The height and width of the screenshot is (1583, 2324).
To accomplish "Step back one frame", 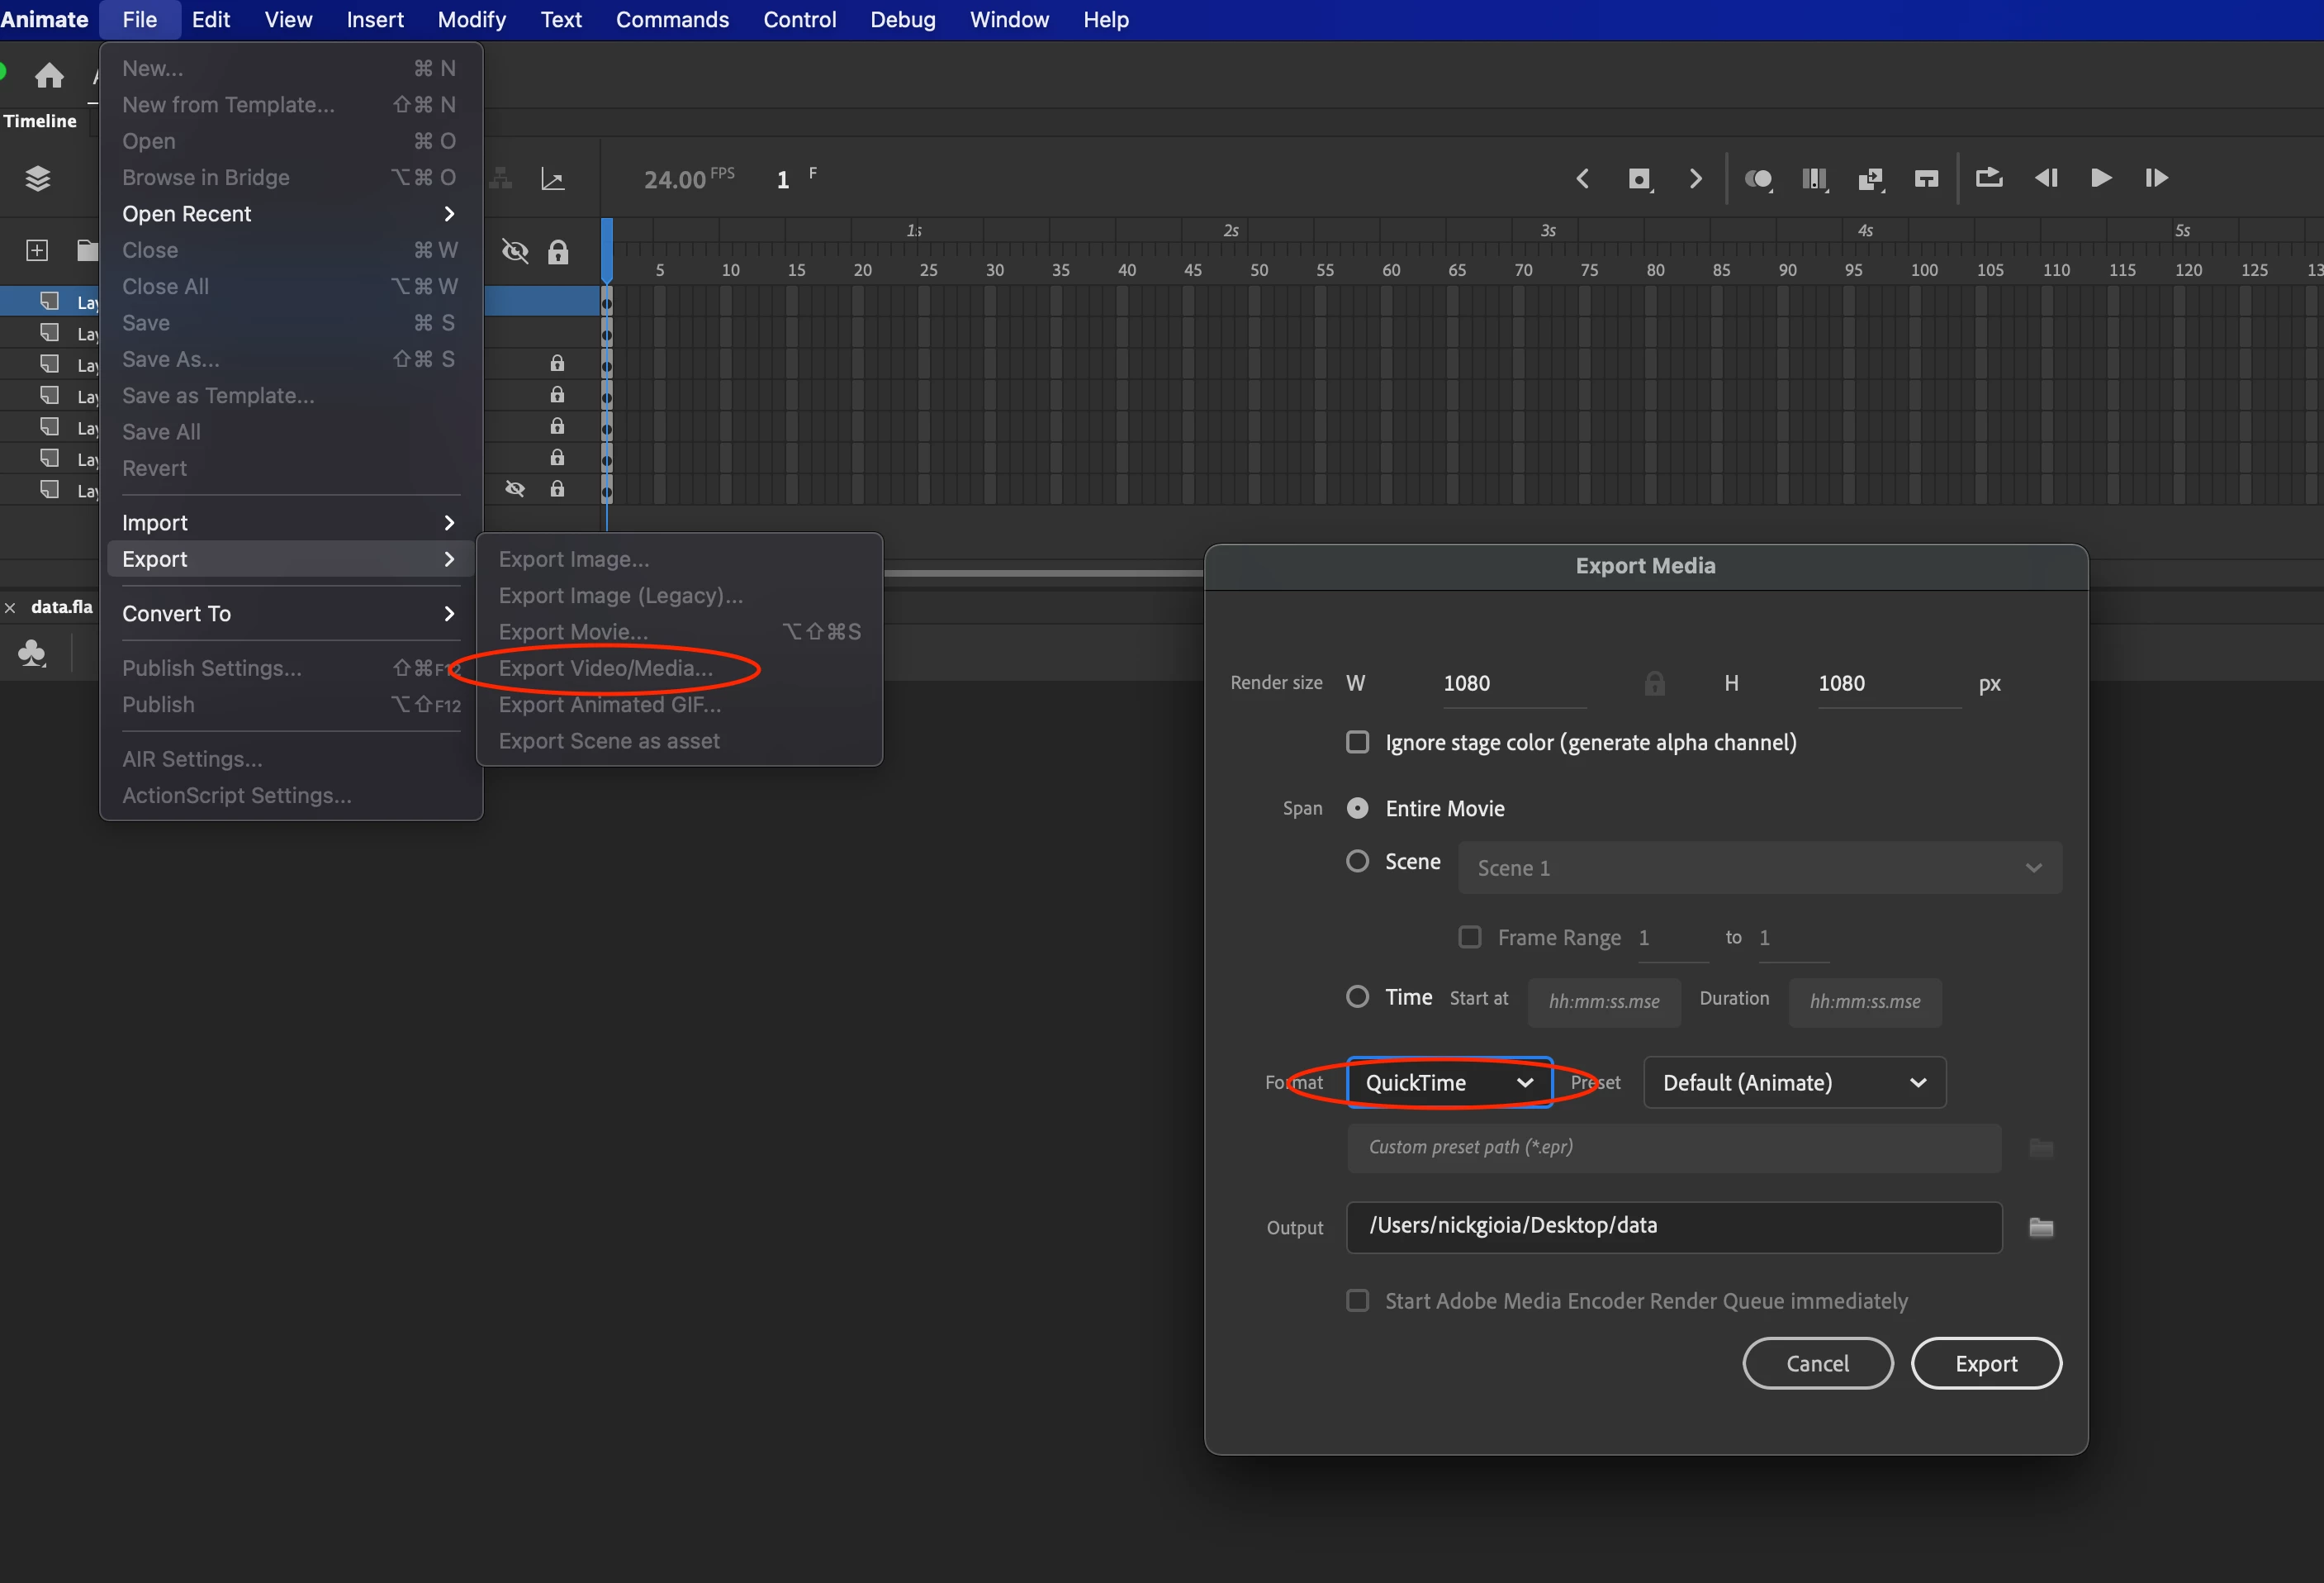I will tap(2046, 178).
